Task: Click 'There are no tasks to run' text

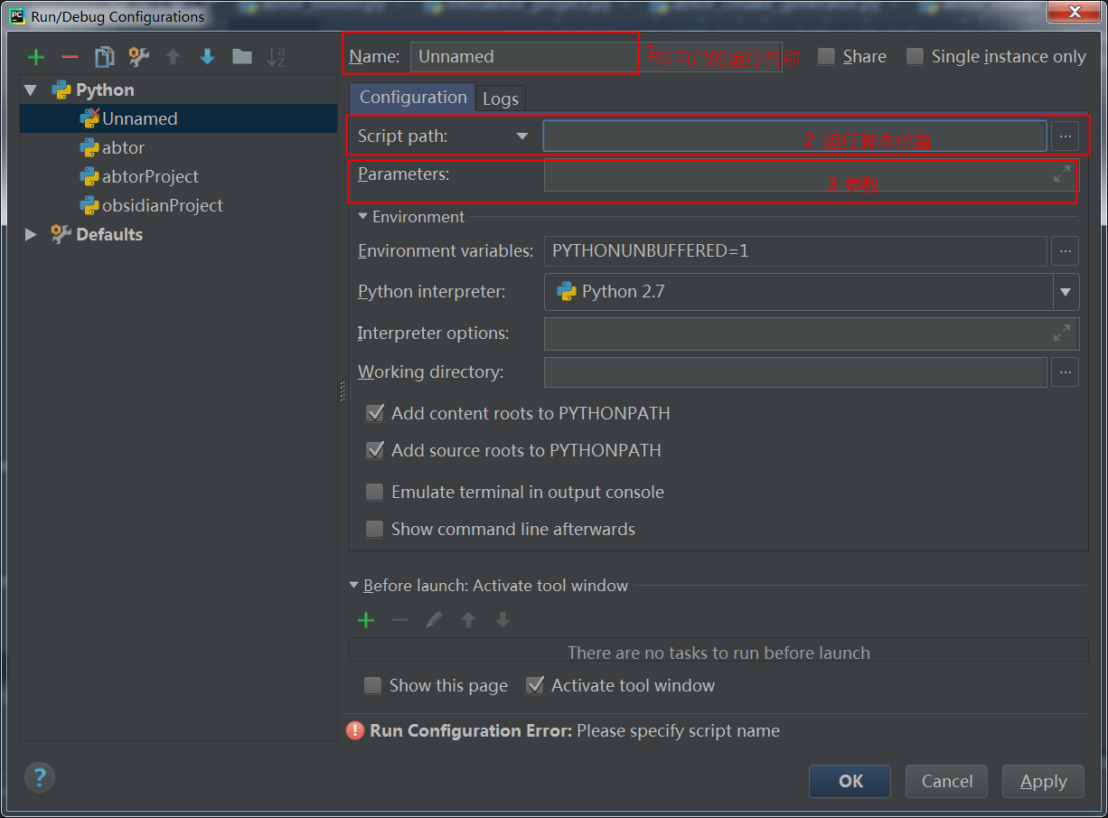Action: pyautogui.click(x=718, y=653)
